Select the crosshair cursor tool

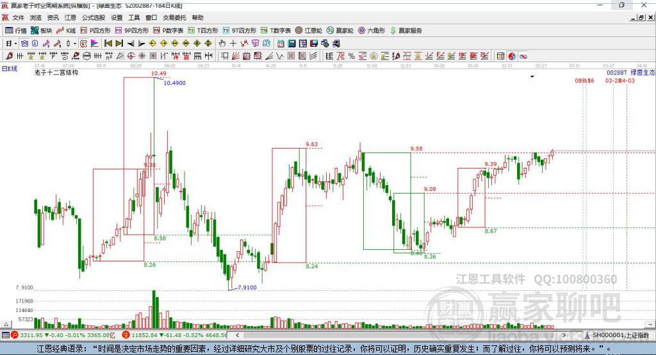click(233, 44)
